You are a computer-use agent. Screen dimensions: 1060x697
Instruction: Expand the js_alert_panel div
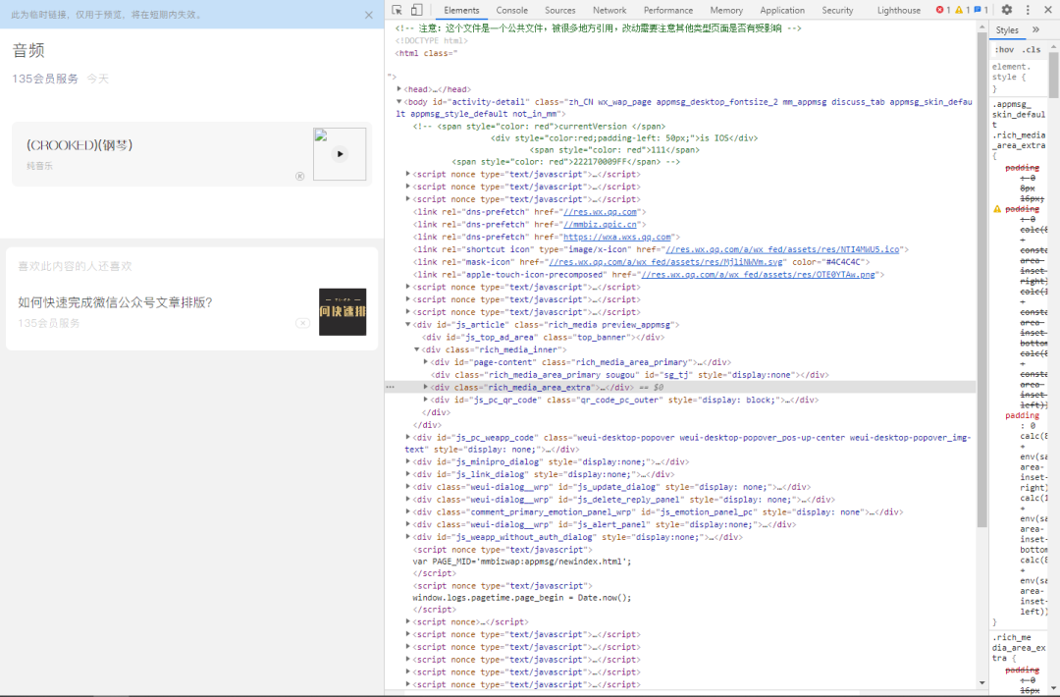pos(407,524)
